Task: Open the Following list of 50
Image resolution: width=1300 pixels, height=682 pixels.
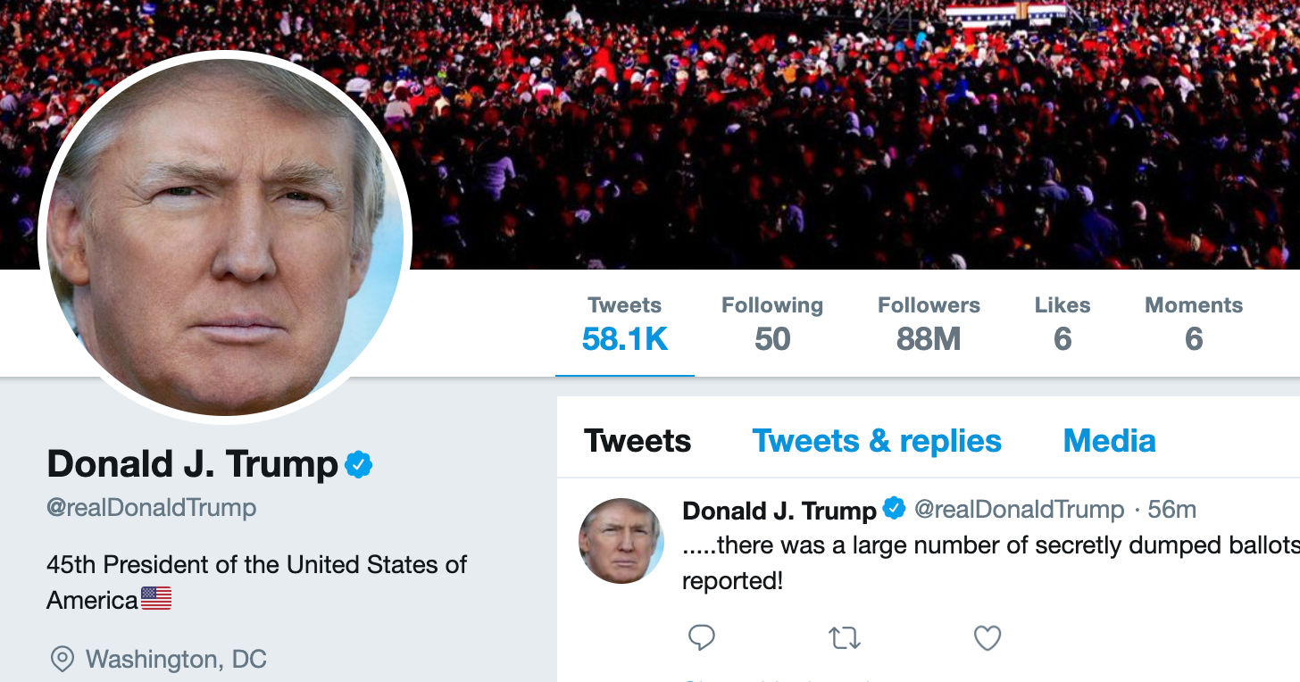Action: pyautogui.click(x=772, y=324)
